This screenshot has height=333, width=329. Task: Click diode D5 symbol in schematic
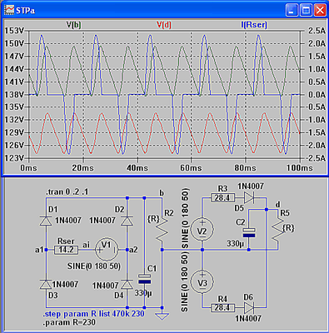(x=250, y=198)
